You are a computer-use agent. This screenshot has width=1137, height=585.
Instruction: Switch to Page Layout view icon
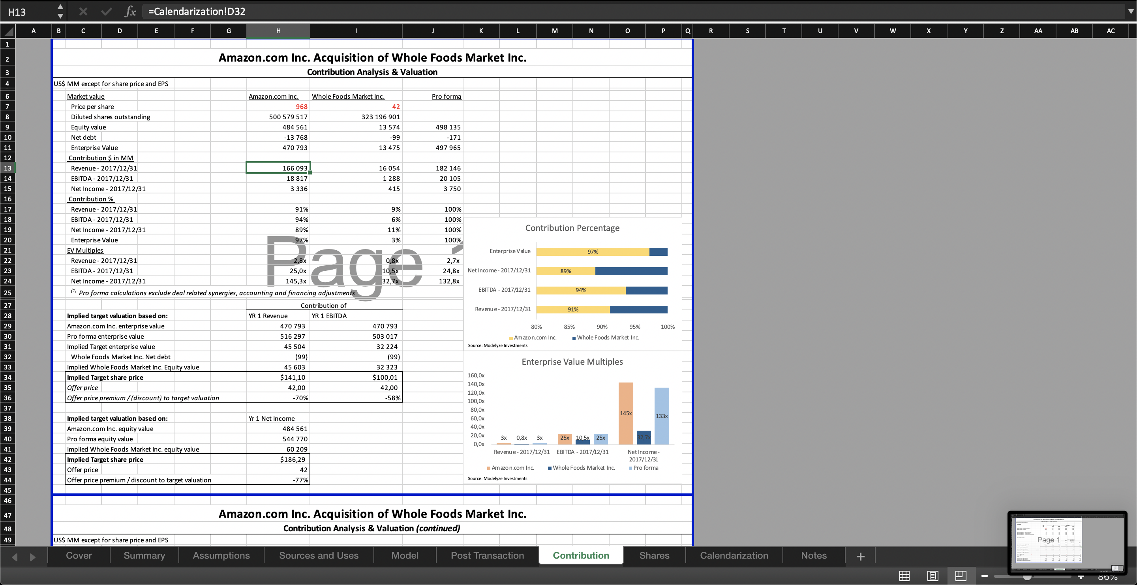[932, 576]
